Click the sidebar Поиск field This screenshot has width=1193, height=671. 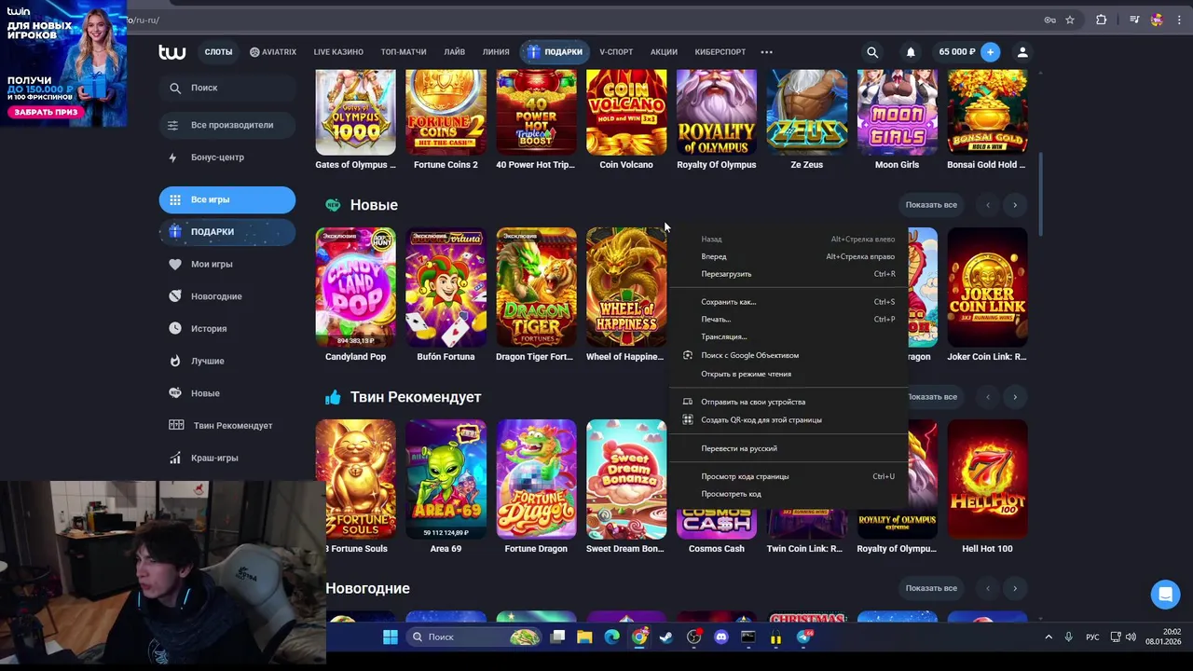pos(227,88)
